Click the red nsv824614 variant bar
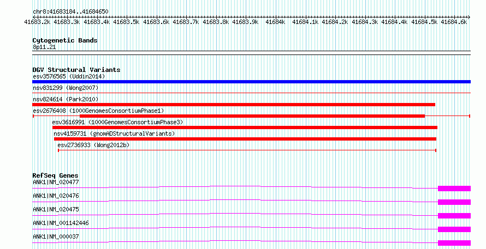 [x=234, y=105]
